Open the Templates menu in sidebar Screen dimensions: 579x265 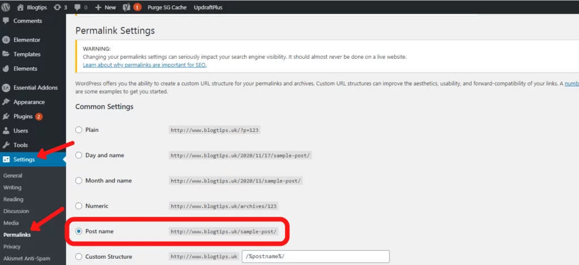point(27,54)
